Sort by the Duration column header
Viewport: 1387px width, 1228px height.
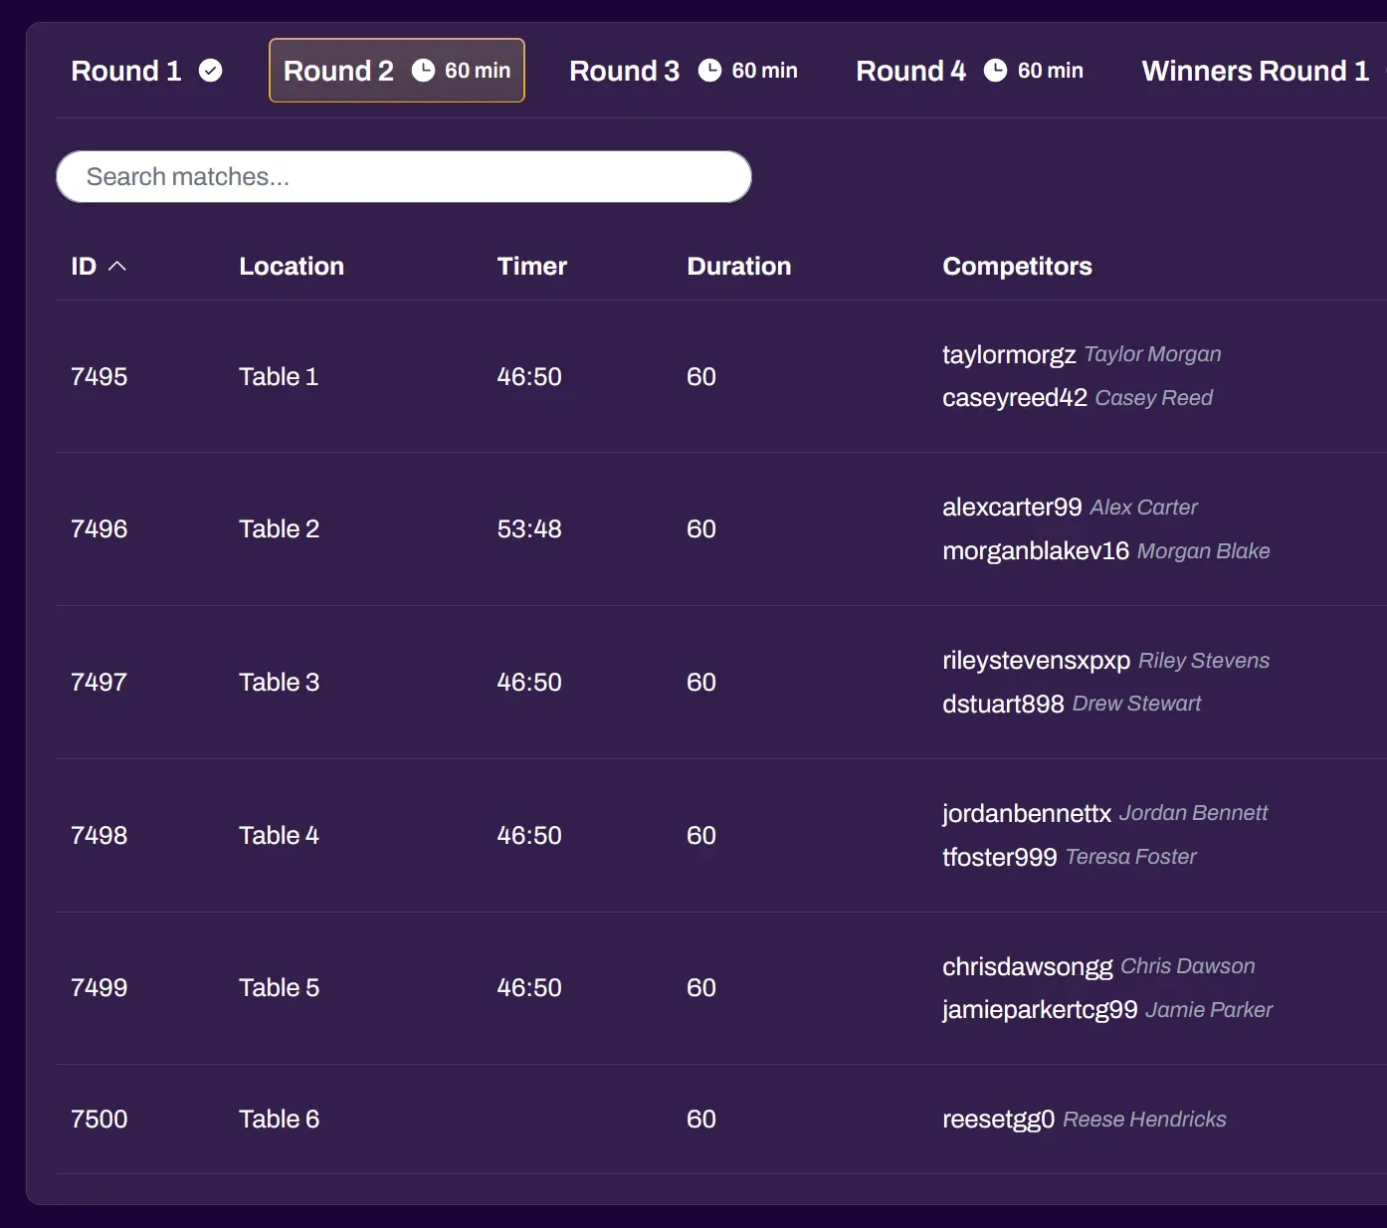click(x=738, y=267)
